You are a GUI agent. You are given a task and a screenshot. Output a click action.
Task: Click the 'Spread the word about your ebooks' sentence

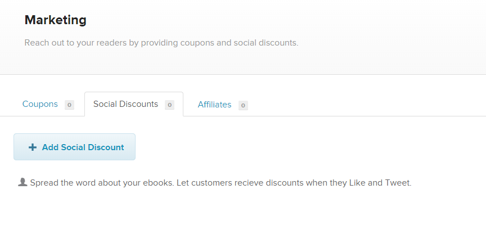point(102,183)
